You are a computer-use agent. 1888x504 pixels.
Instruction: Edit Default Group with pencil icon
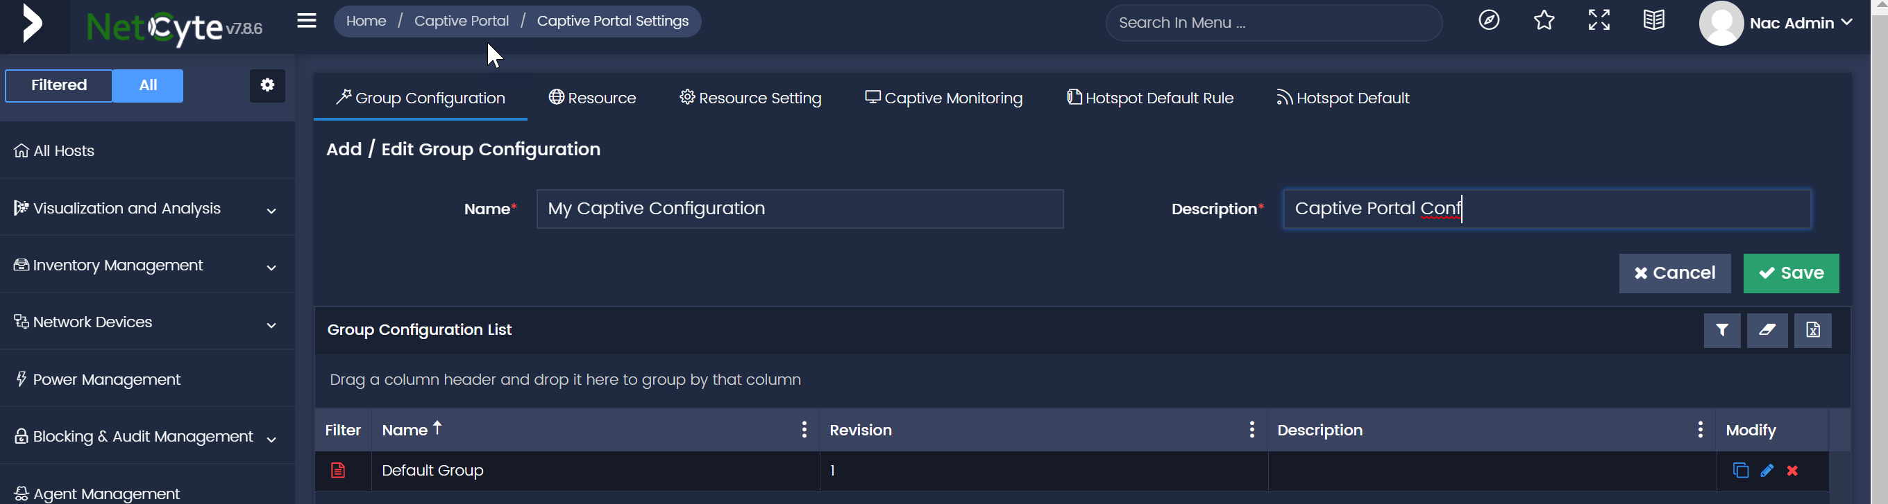point(1767,470)
